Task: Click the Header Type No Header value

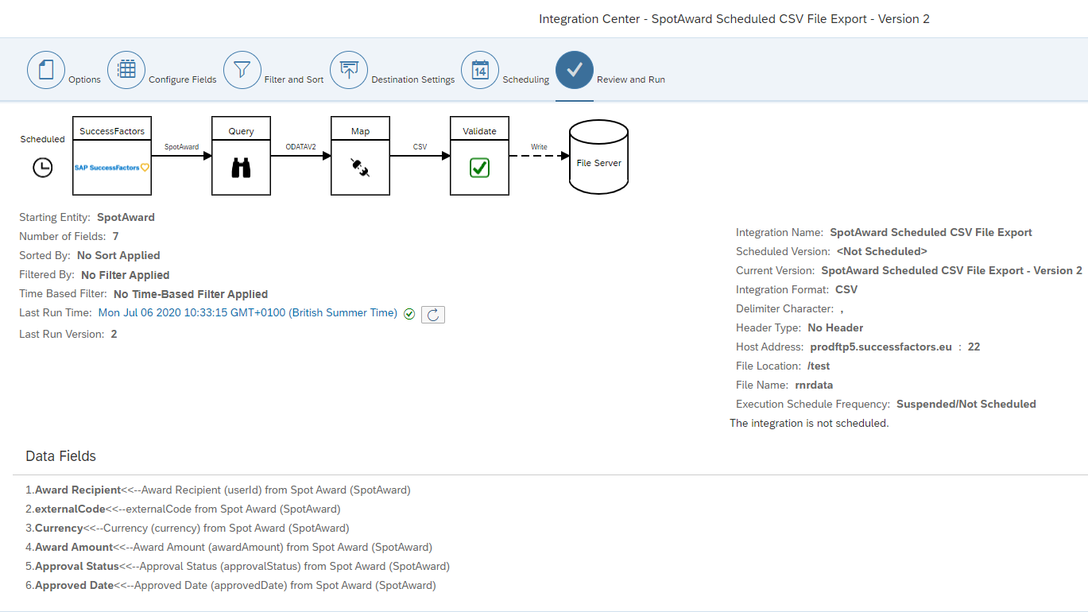Action: pos(835,327)
